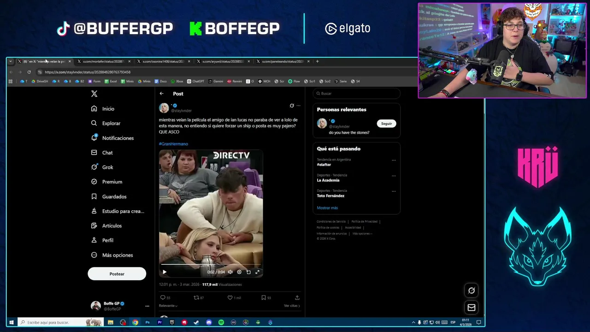Open the Relevante sort dropdown
Screen dimensions: 590x332
tap(168, 306)
